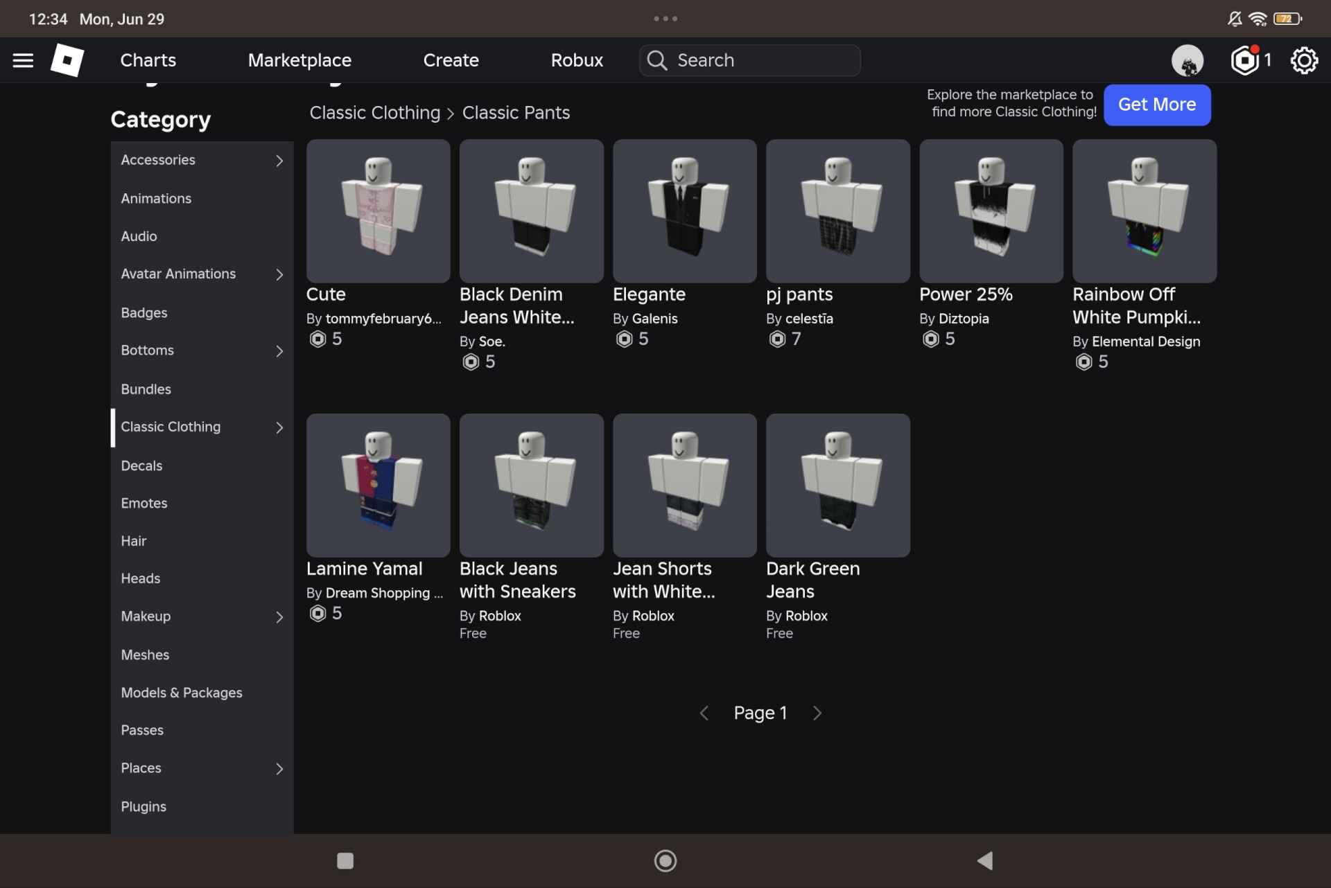
Task: Tap the Android home circle button
Action: coord(665,860)
